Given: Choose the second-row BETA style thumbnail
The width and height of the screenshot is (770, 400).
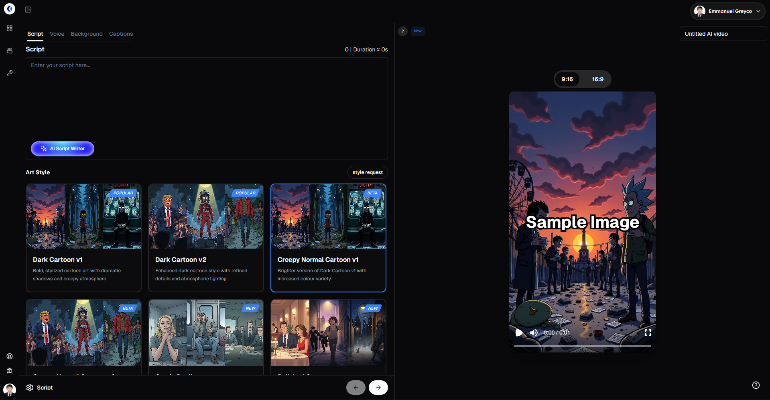Looking at the screenshot, I should click(x=83, y=333).
